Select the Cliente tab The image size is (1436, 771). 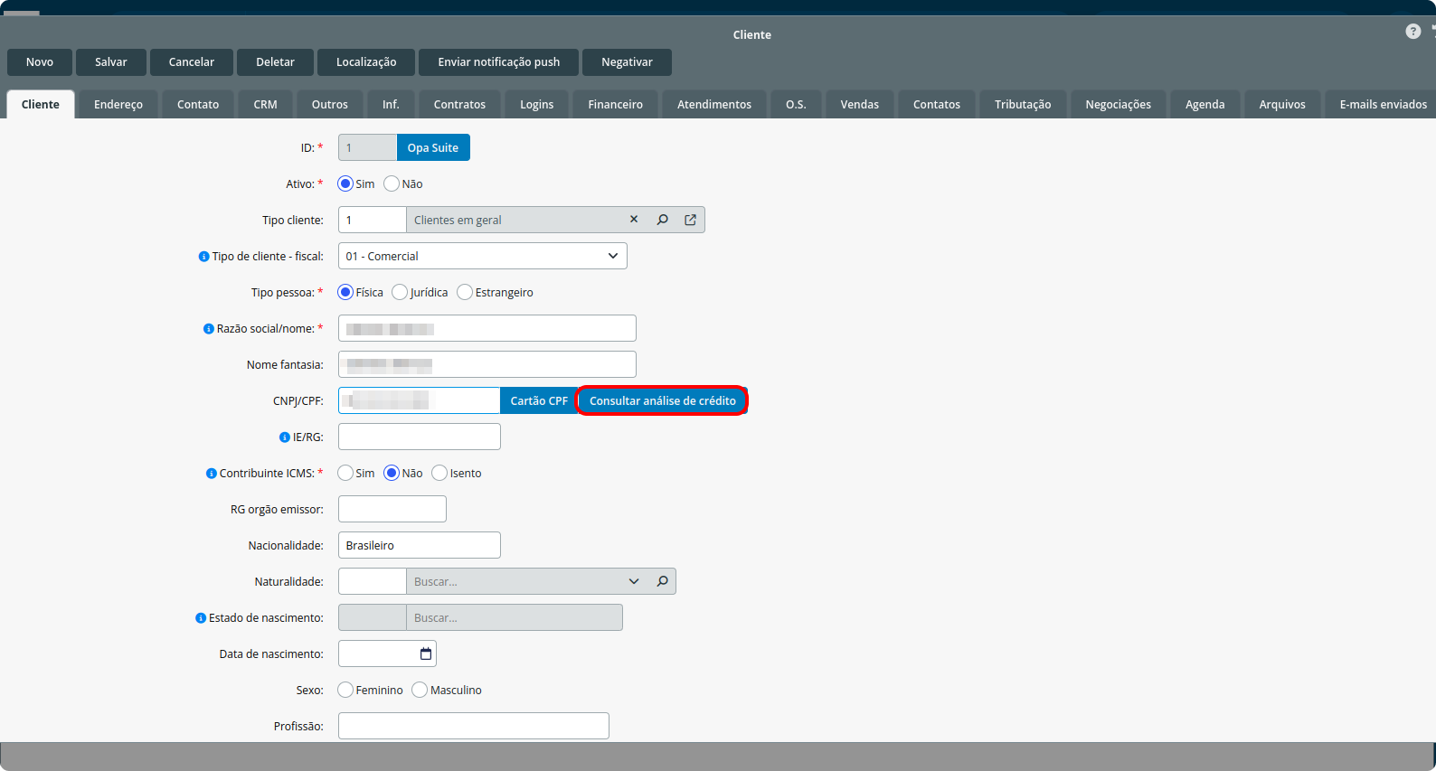tap(41, 104)
